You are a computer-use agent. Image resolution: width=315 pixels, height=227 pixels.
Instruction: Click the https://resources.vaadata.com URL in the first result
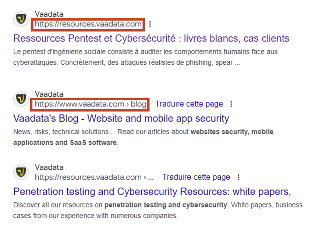pos(88,24)
